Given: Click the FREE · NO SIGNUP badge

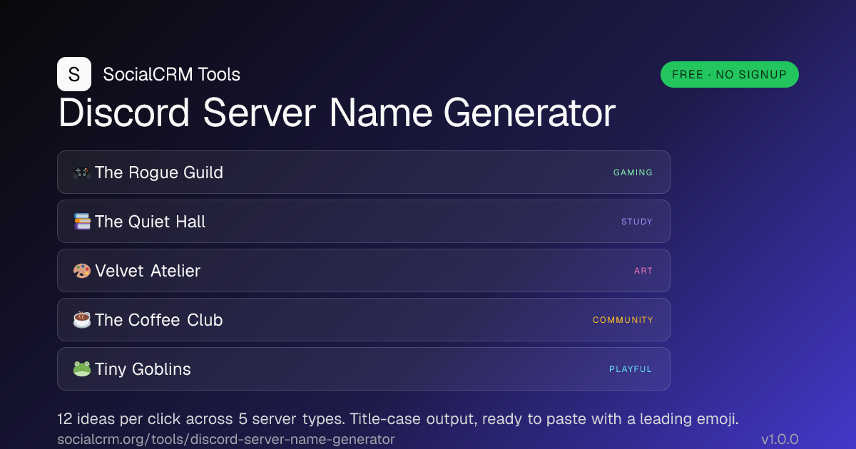Looking at the screenshot, I should coord(730,74).
